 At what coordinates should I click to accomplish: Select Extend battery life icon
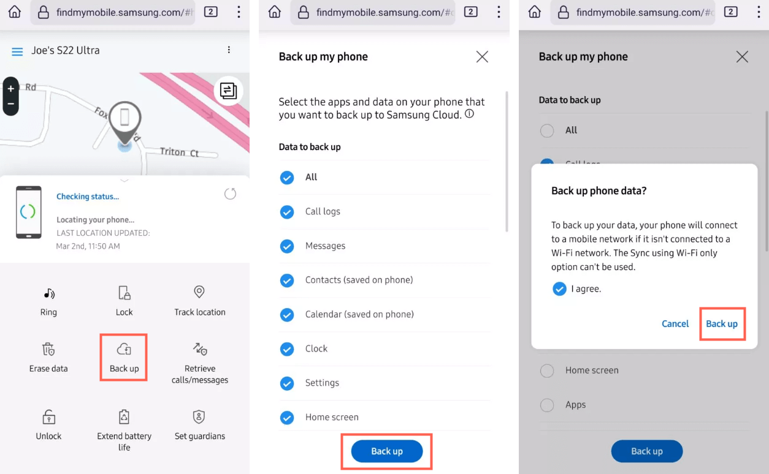tap(124, 417)
